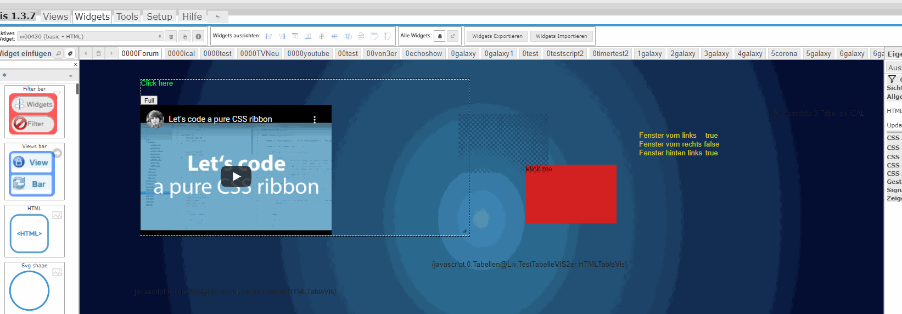902x314 pixels.
Task: Open the YouTube video options menu
Action: (x=315, y=119)
